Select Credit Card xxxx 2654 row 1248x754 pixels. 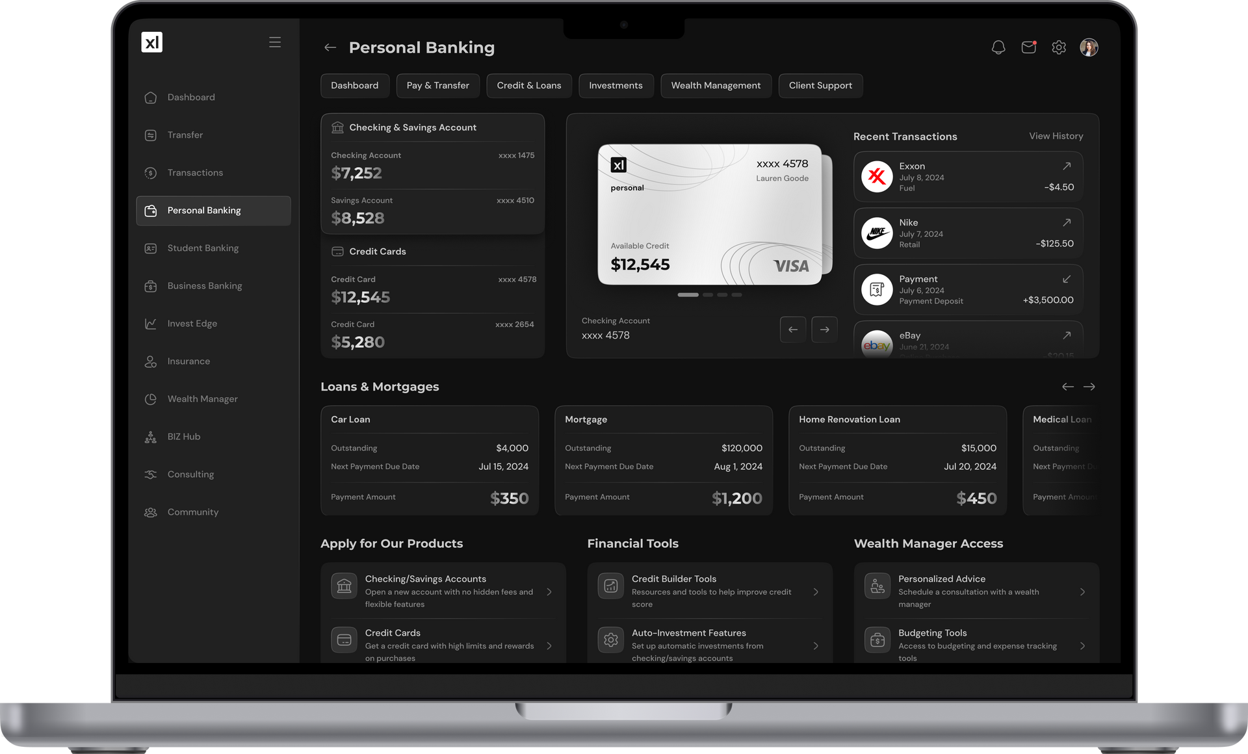click(433, 335)
